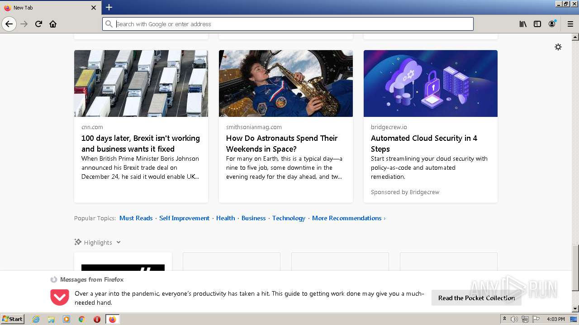Click 'Sponsored by Bridgecrew' text

(405, 192)
